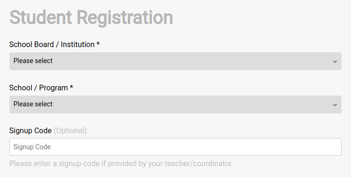Click the School / Program label
This screenshot has height=177, width=351.
click(41, 88)
